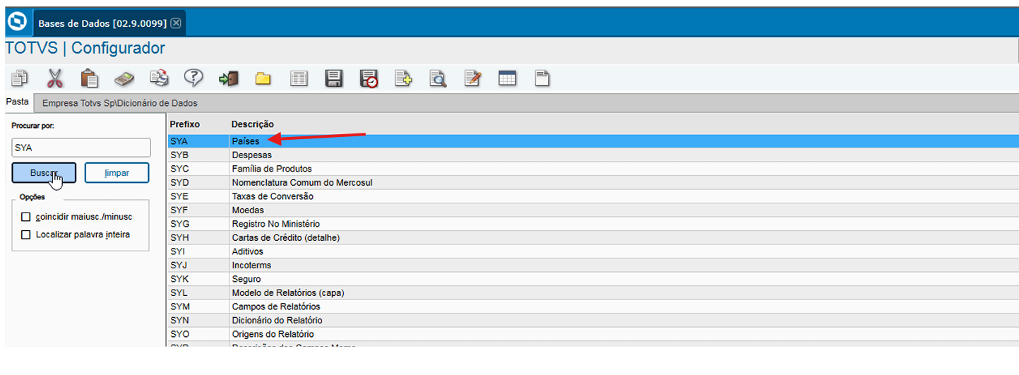Click the yellow folder icon
1019x375 pixels.
coord(263,78)
